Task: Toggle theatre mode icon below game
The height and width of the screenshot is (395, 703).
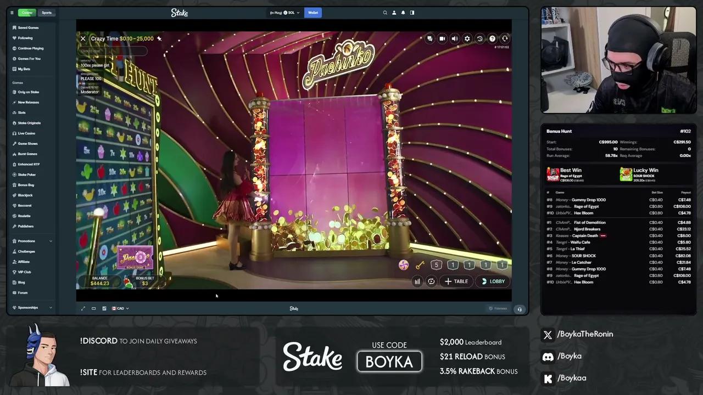Action: pyautogui.click(x=93, y=308)
